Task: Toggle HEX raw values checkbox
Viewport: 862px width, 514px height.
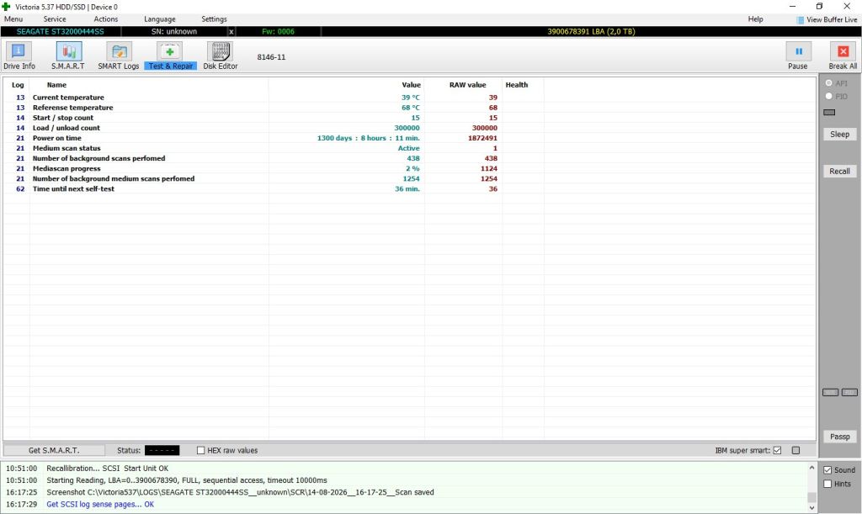Action: 200,450
